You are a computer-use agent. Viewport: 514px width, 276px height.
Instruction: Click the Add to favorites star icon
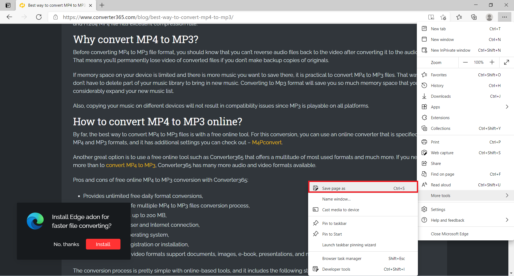click(443, 17)
